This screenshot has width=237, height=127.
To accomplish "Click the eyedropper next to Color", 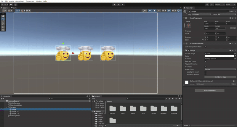I will 235,56.
